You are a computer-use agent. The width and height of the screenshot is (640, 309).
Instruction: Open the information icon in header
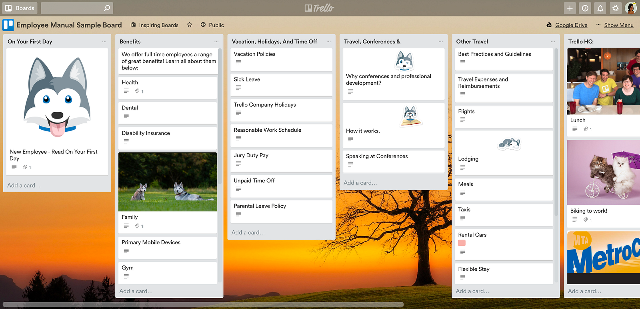click(x=585, y=8)
